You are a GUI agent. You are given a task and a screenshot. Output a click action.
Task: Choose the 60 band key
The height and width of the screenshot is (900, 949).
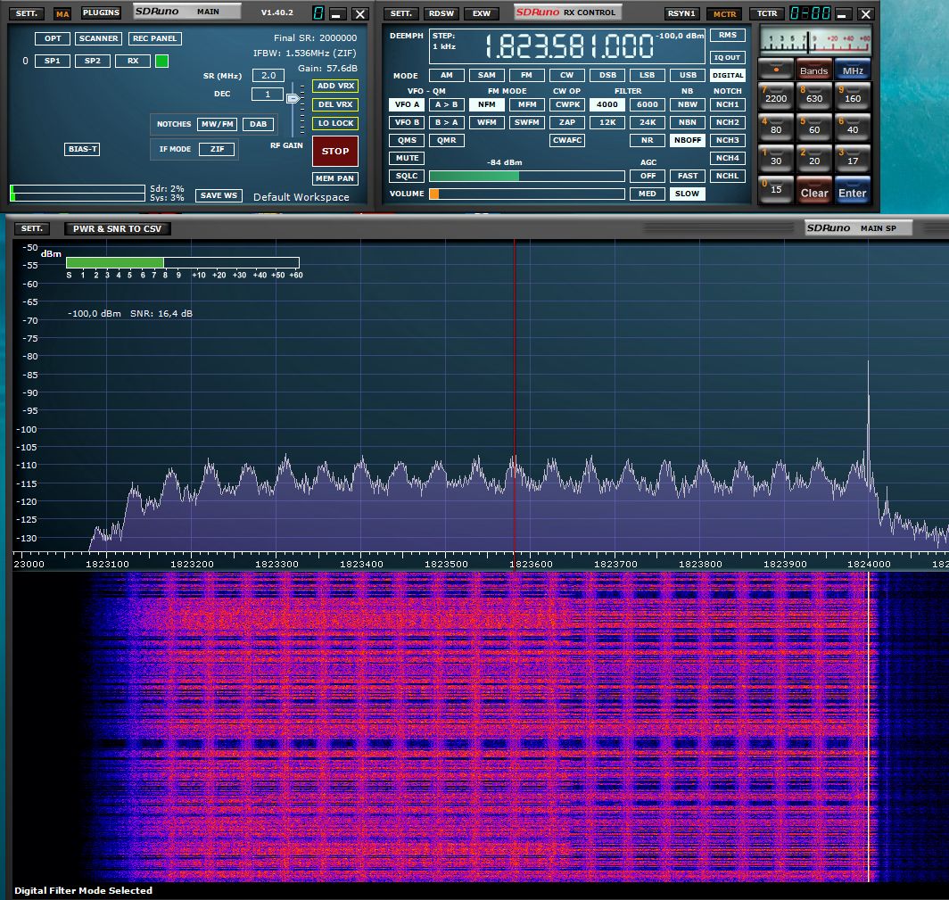point(814,128)
